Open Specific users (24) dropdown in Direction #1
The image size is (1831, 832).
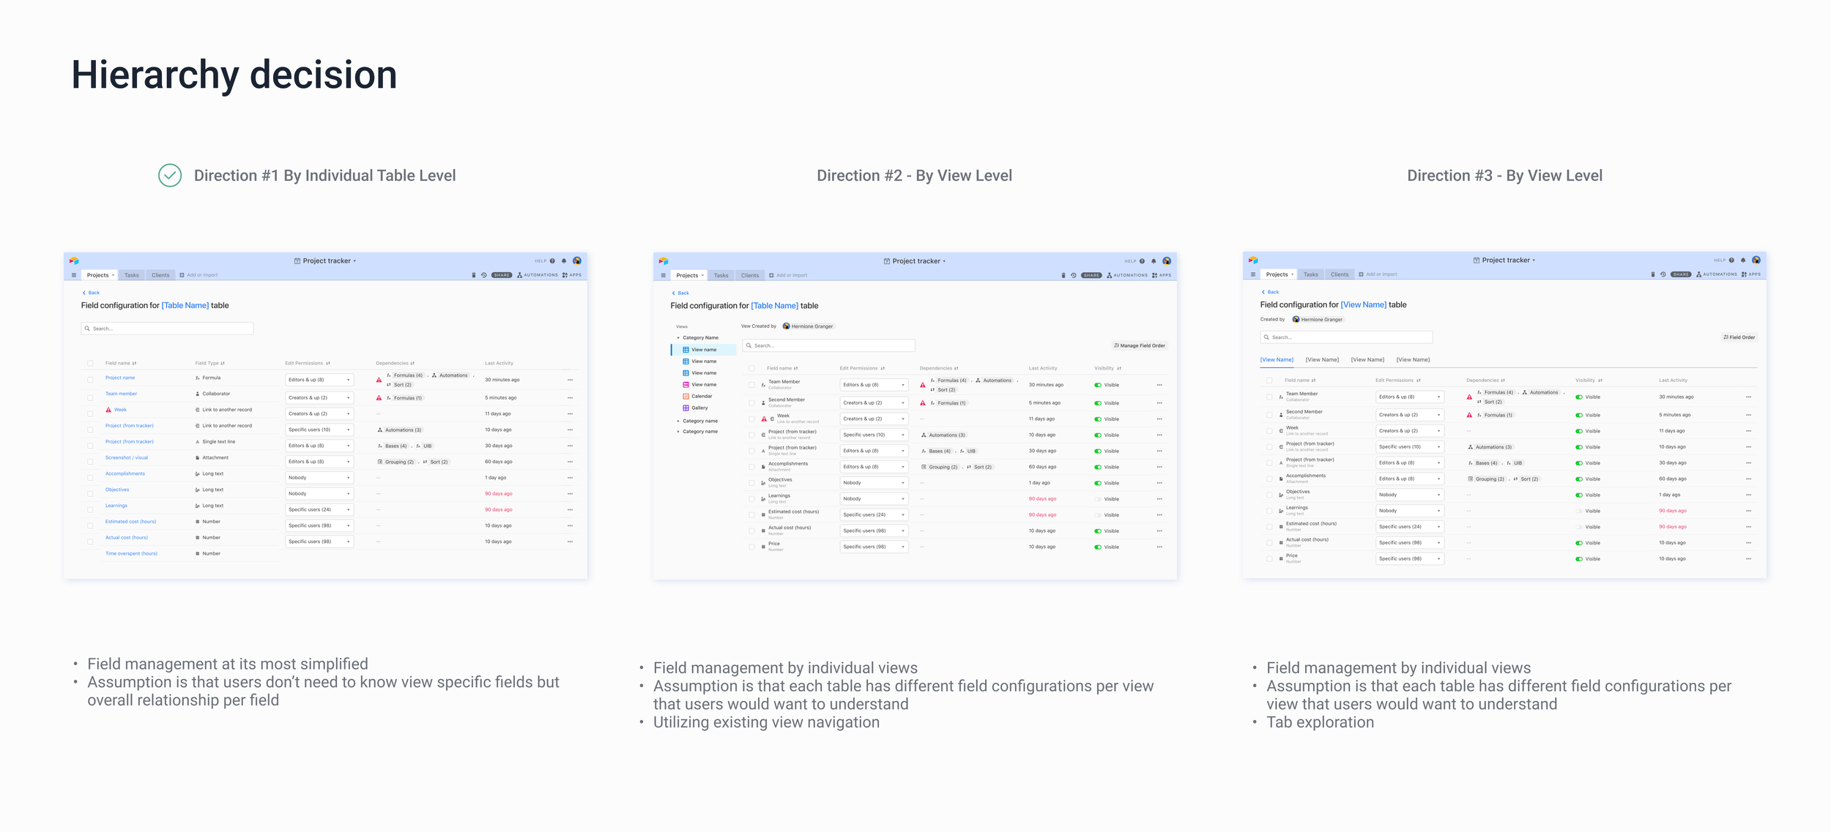pos(319,510)
